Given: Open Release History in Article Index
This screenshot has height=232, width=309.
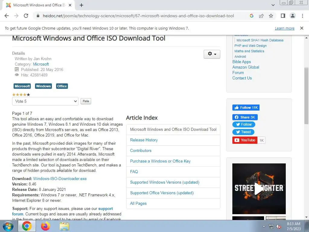Looking at the screenshot, I should (144, 140).
